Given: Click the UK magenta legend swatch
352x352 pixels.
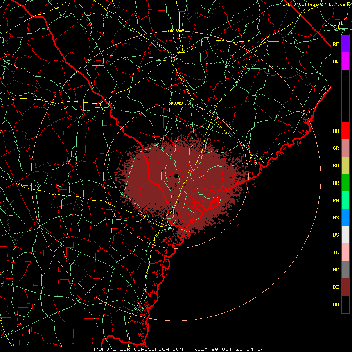Looking at the screenshot, I should pos(345,61).
